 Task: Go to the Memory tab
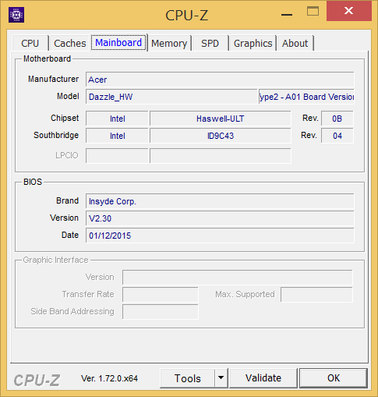click(169, 43)
